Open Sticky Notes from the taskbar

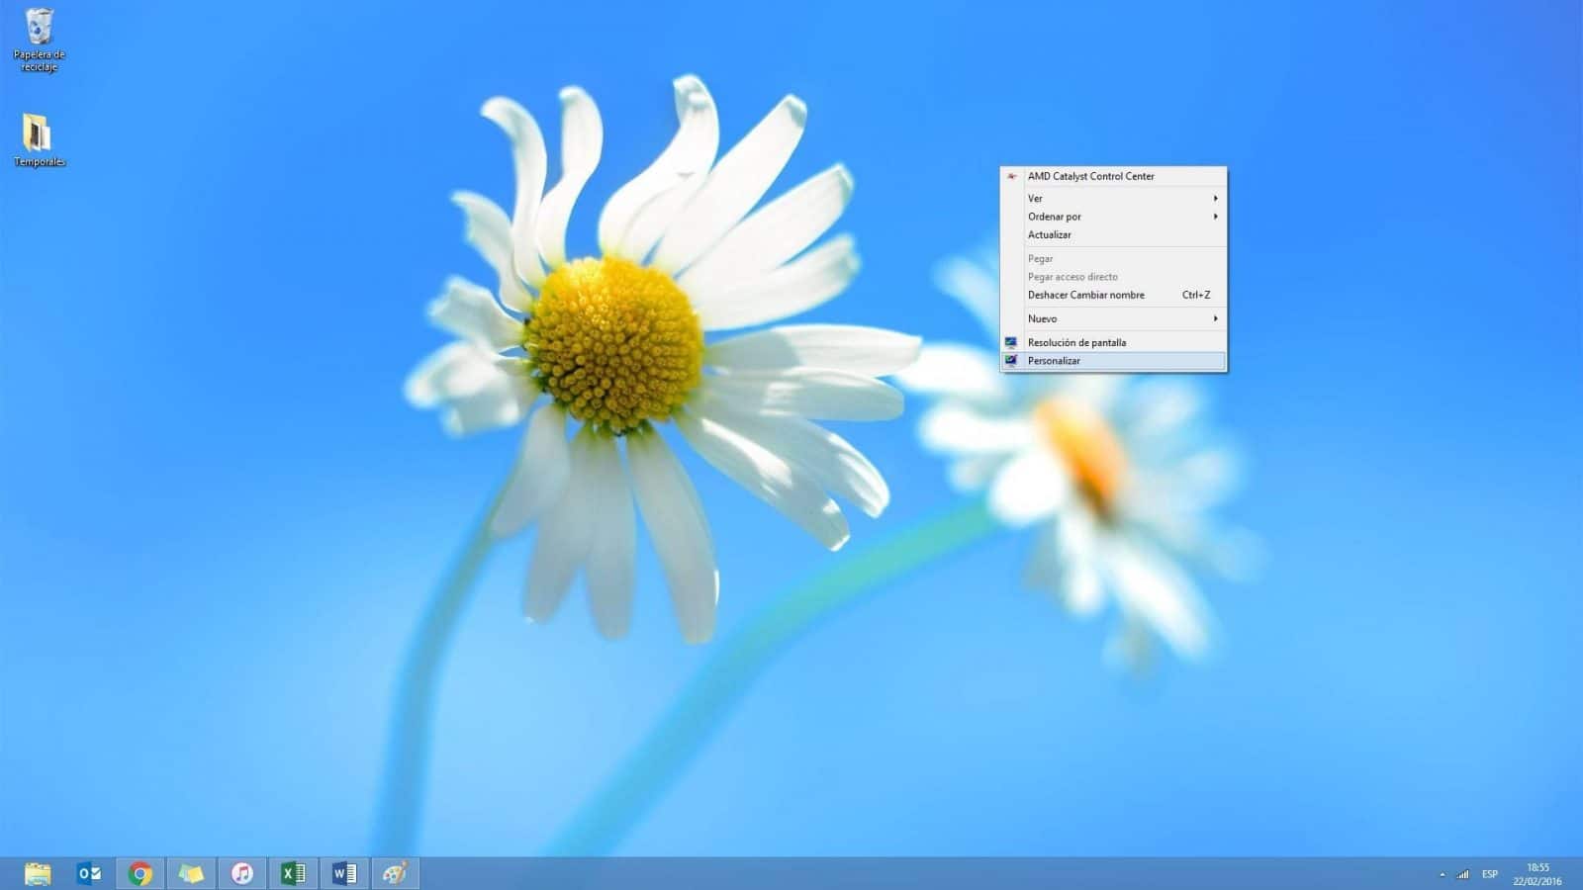(x=191, y=873)
